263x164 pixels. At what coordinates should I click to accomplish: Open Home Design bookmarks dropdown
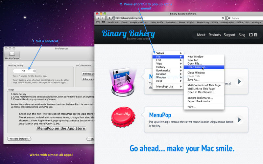click(187, 22)
